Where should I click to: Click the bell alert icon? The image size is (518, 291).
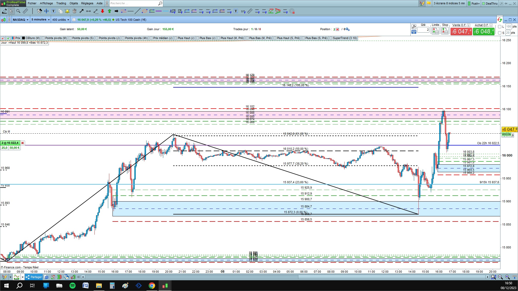point(67,11)
